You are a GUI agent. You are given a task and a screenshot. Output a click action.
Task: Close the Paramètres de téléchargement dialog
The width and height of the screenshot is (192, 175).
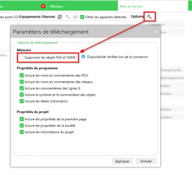point(155,32)
